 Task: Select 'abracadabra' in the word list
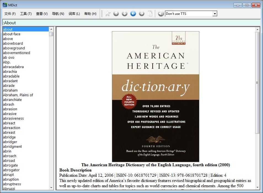tap(13, 67)
